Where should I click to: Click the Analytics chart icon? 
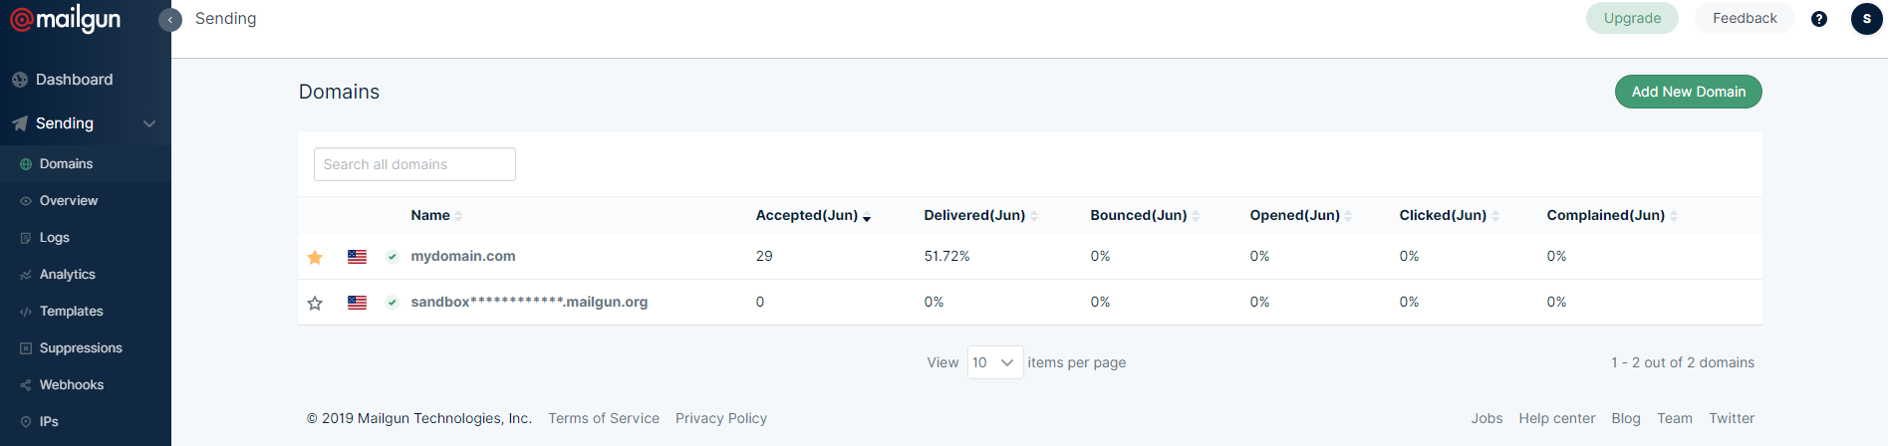[26, 275]
